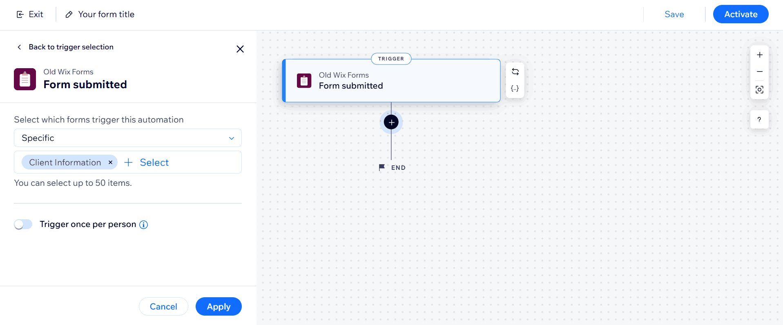Open the curly braces data icon

click(x=515, y=89)
